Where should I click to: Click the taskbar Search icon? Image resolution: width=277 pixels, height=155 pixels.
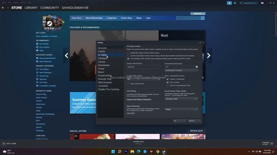point(119,152)
